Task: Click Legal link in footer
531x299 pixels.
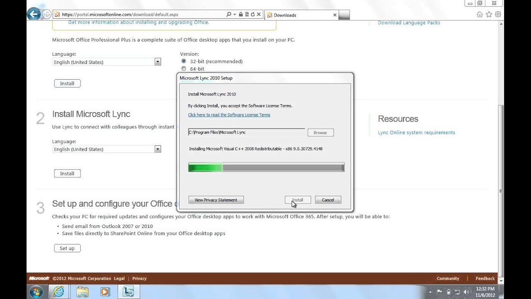Action: pos(119,278)
